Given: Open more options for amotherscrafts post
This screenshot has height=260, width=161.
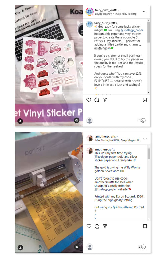Looking at the screenshot, I should (145, 138).
